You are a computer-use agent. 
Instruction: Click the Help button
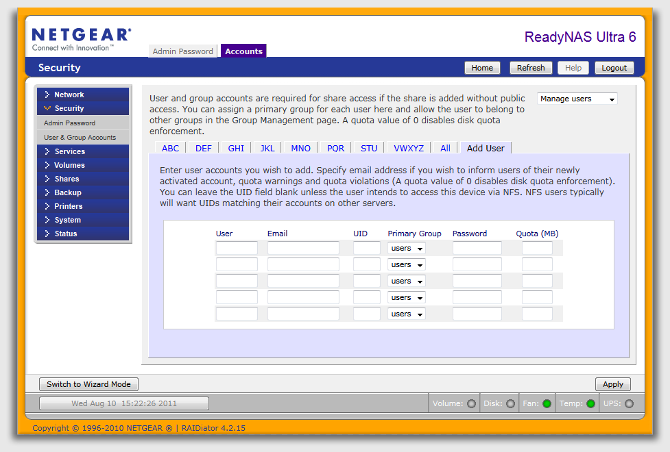(x=573, y=68)
